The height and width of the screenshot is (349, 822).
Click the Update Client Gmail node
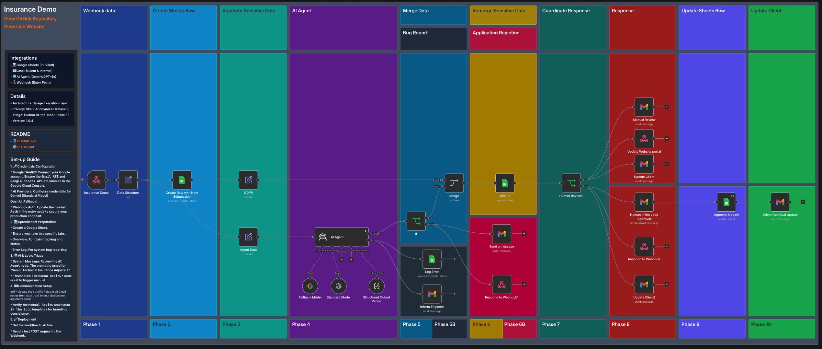644,164
